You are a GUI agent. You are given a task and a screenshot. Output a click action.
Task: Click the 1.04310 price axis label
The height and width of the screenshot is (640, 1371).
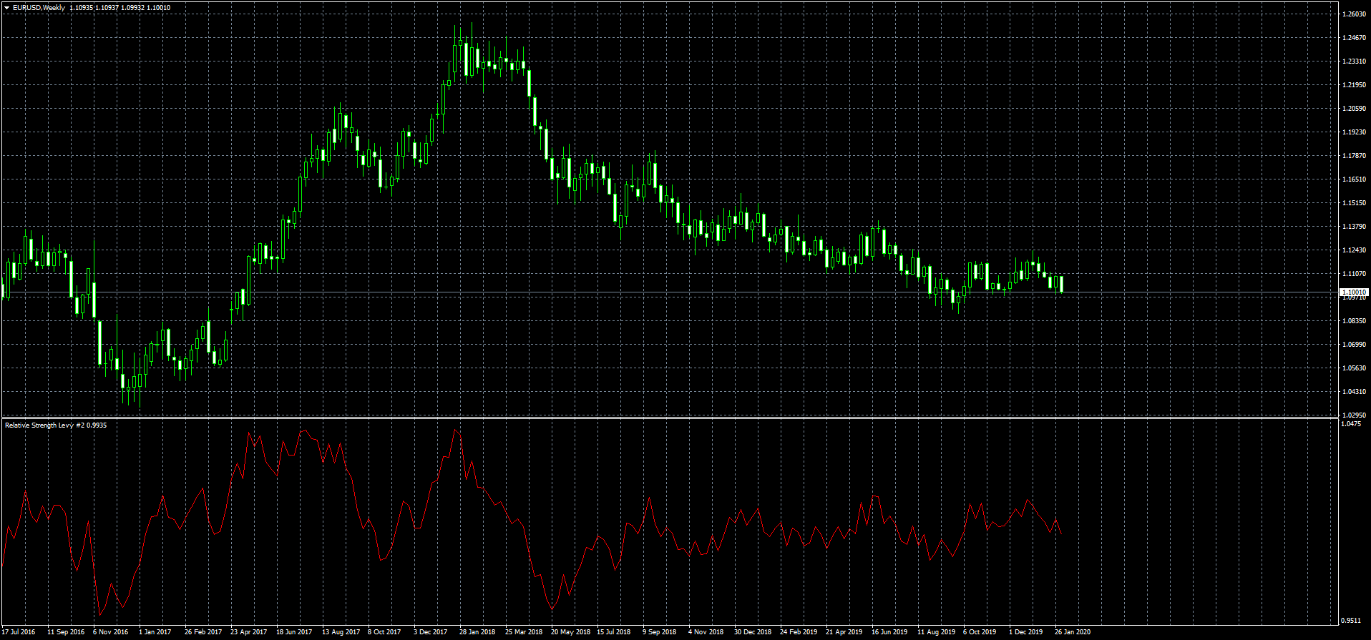point(1355,392)
